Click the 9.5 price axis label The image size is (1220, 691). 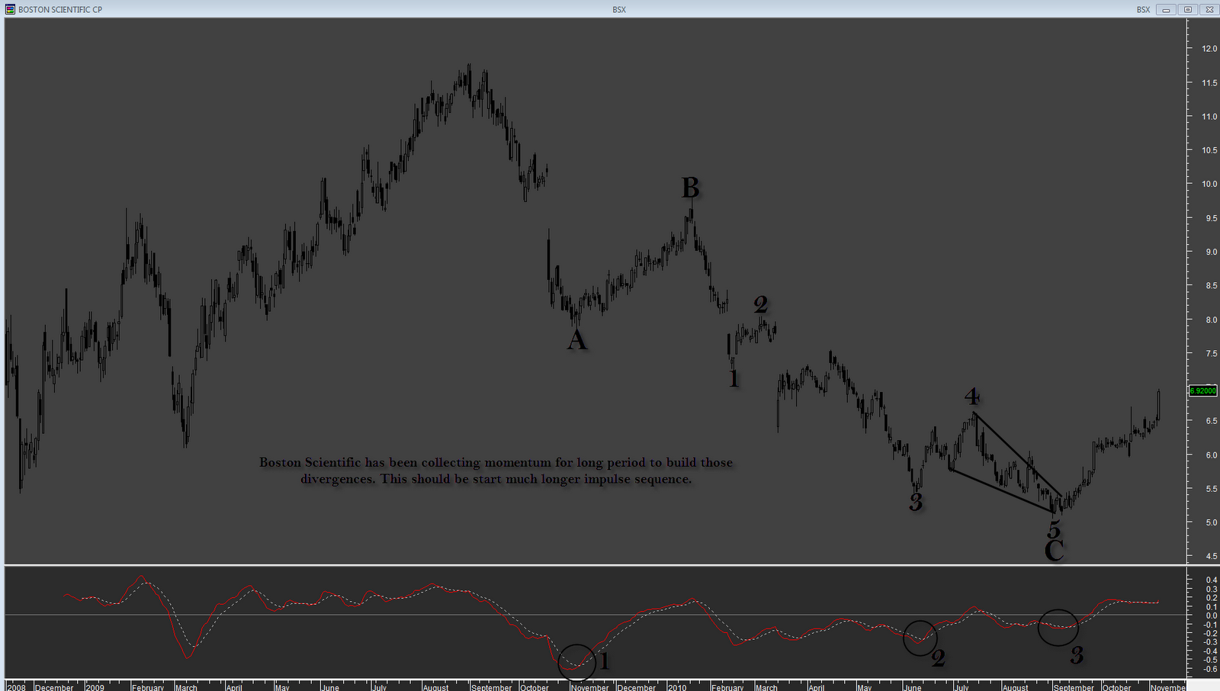(1211, 218)
